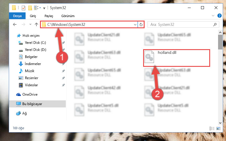Unpin Yerel Disk (C:) from quick access

tap(63, 43)
